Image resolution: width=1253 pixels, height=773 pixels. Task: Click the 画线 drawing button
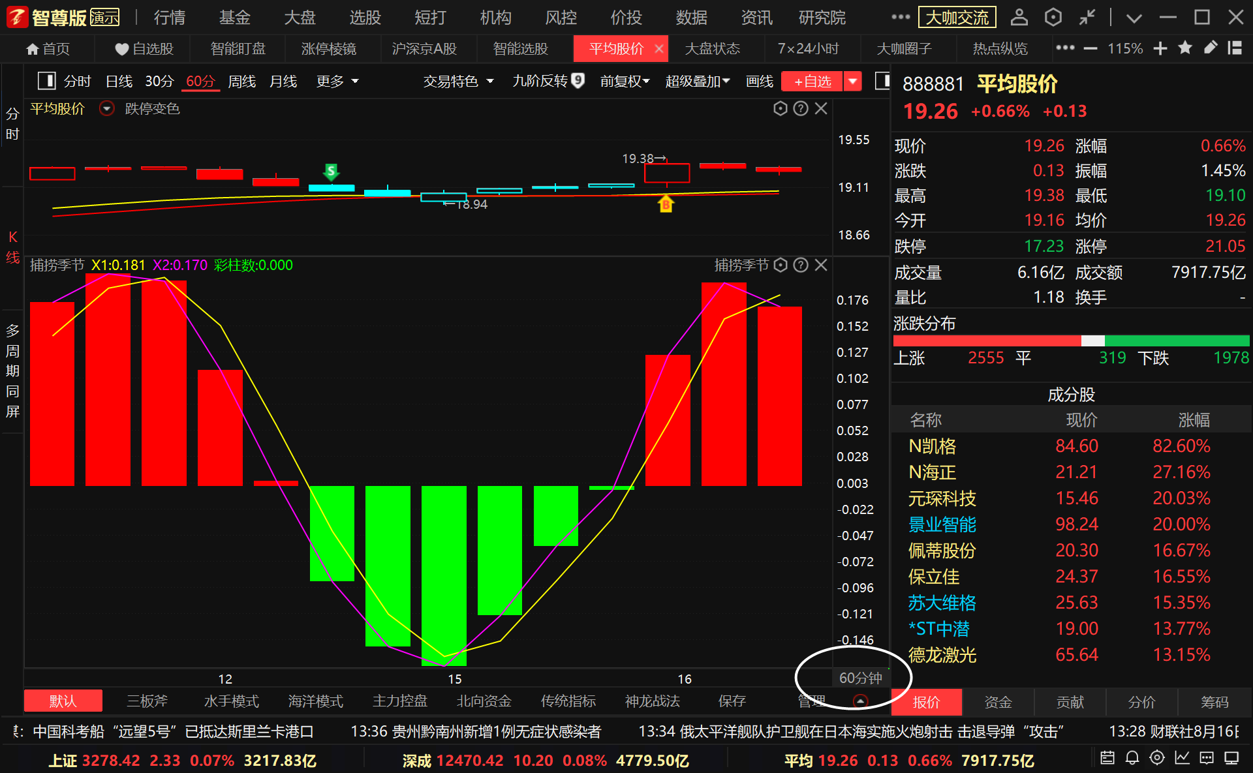pos(760,82)
